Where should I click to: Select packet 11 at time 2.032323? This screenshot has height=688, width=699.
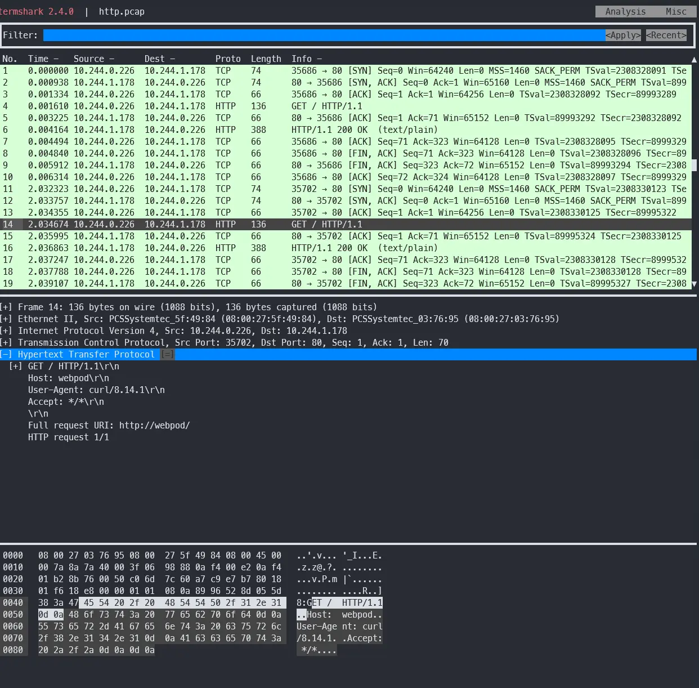click(346, 189)
